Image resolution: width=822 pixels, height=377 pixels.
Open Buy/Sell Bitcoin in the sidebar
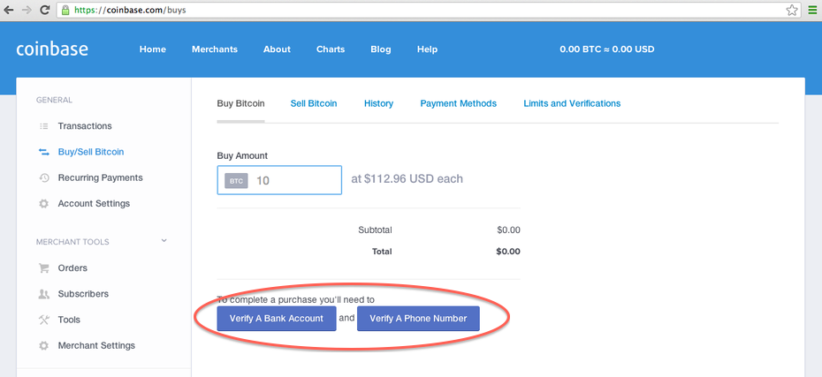click(91, 152)
